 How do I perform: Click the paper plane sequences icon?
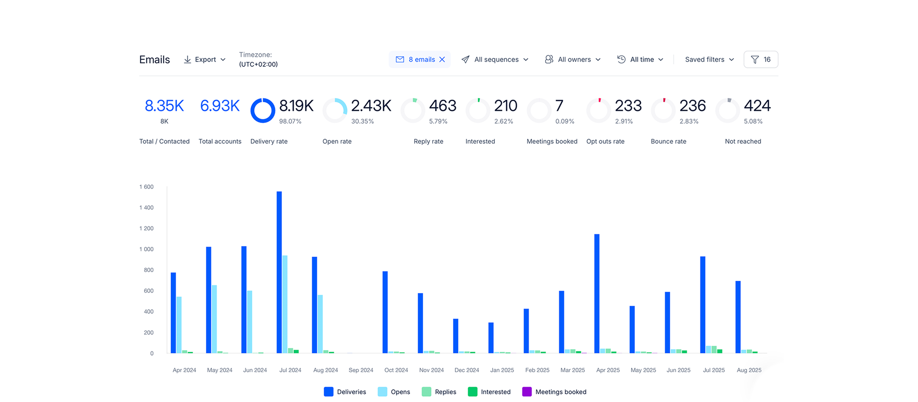[x=465, y=60]
